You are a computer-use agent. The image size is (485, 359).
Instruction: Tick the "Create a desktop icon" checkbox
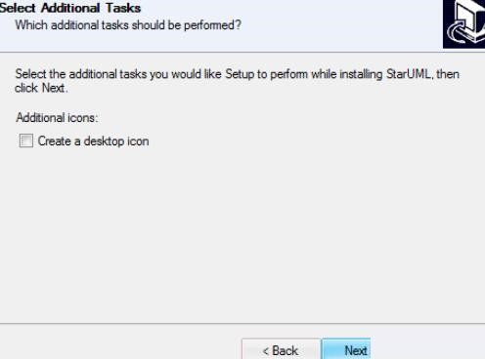click(x=26, y=140)
